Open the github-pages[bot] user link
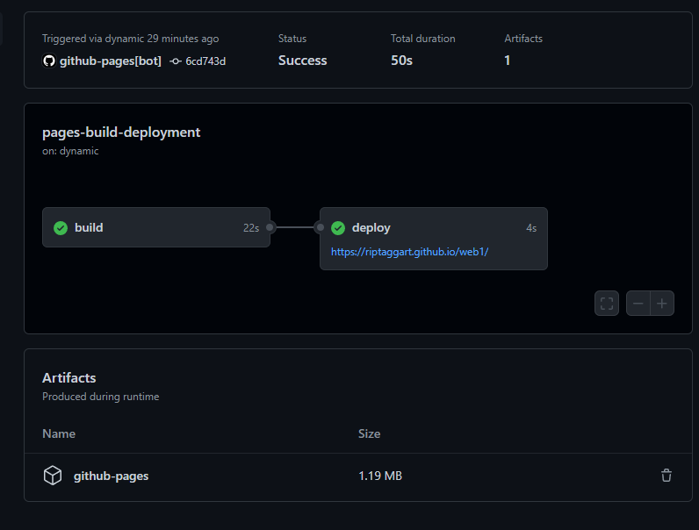Screen dimensions: 699x530 point(111,61)
